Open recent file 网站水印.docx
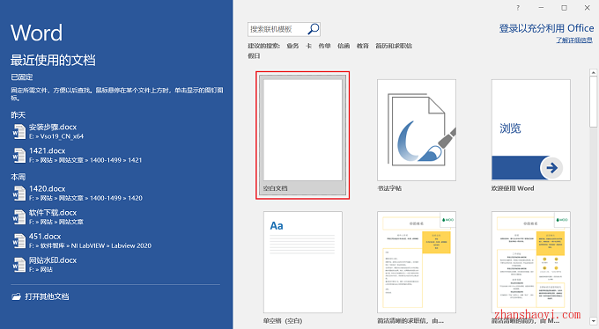599x329 pixels. [x=53, y=260]
